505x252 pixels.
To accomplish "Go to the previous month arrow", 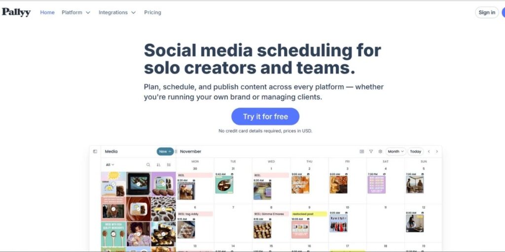I will (x=429, y=152).
